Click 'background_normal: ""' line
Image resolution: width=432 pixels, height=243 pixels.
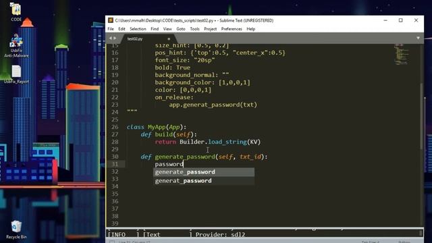[192, 75]
